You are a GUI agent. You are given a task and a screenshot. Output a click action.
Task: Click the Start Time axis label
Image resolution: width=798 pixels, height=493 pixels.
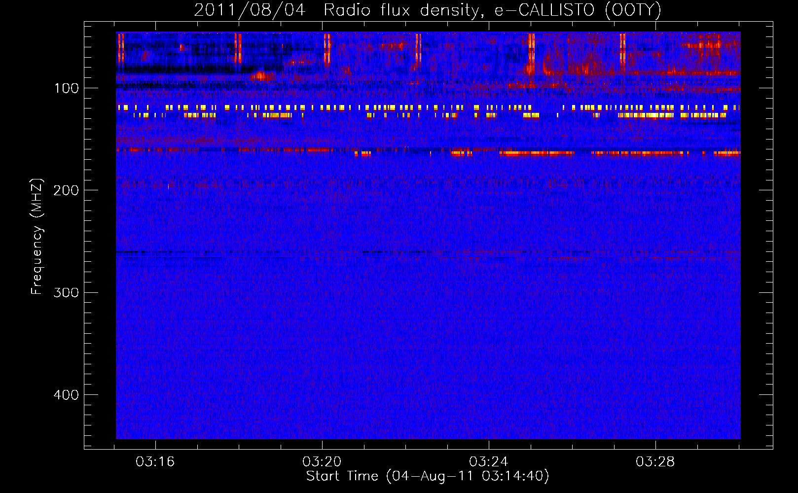[x=428, y=476]
